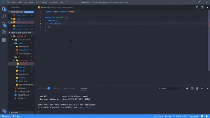Open the problems count in status bar
Screen dimensions: 210x118
pos(17,116)
